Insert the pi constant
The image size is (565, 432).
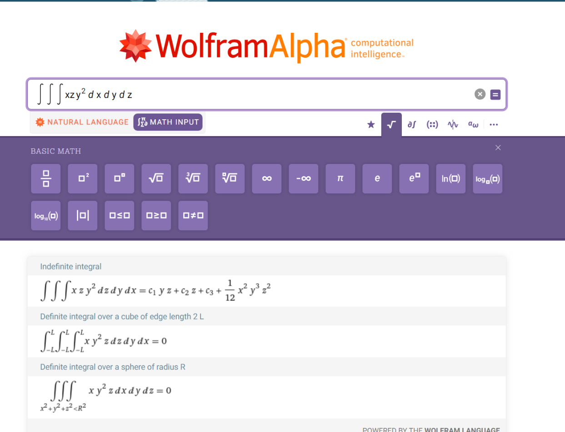pos(340,179)
